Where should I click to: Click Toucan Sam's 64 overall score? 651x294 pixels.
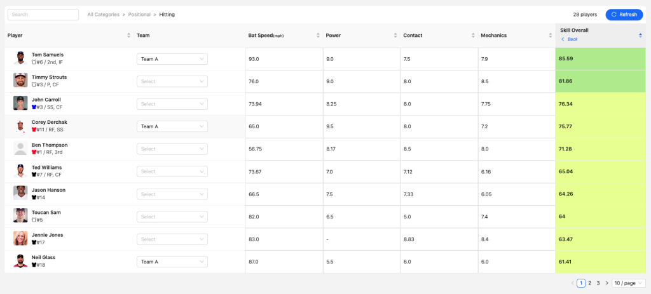[x=562, y=217]
